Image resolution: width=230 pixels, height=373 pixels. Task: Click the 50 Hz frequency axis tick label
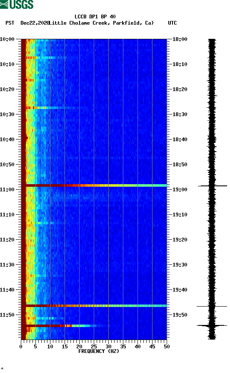[x=167, y=347]
